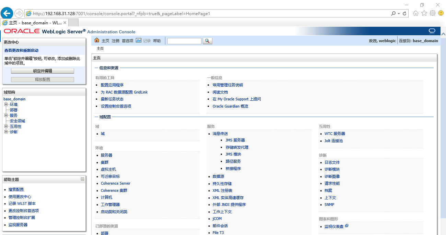Open the 工作管理器 link

tap(110, 205)
